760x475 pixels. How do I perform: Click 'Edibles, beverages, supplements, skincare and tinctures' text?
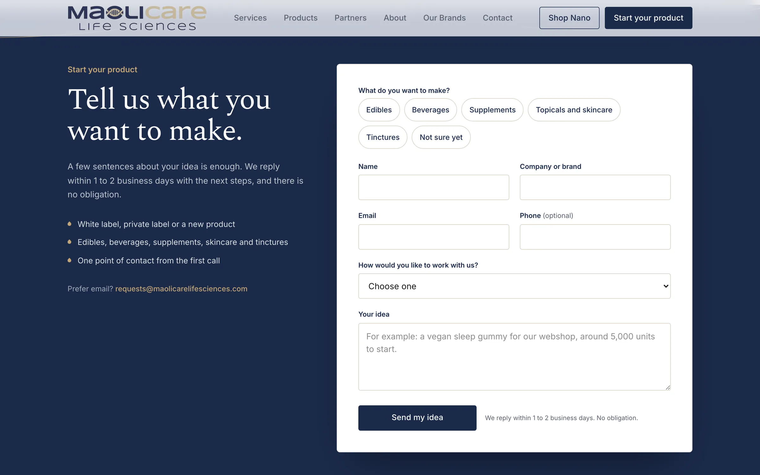point(183,242)
